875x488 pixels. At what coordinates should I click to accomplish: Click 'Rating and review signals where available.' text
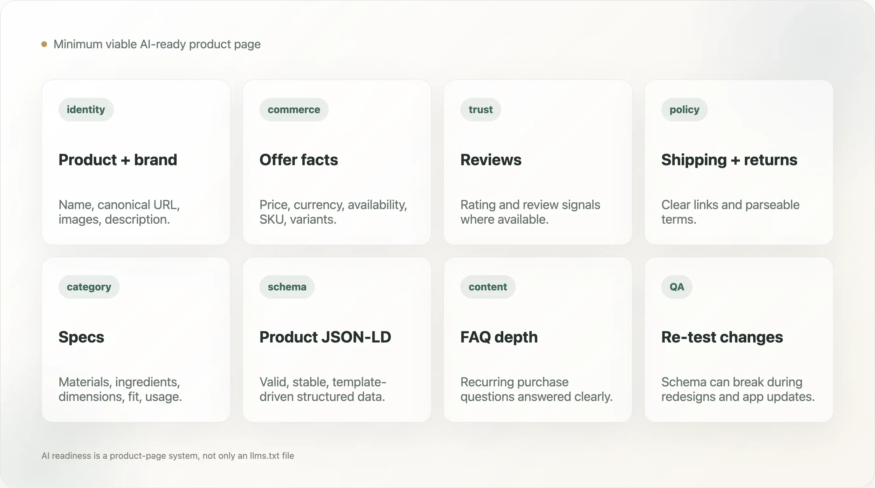point(530,212)
